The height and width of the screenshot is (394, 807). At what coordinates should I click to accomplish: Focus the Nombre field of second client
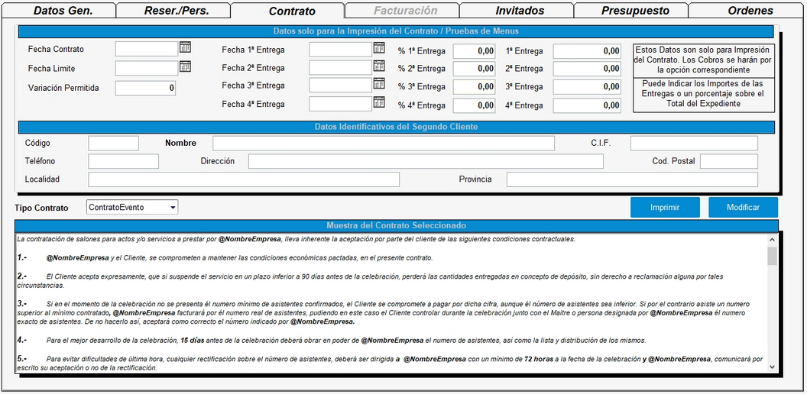tap(384, 143)
